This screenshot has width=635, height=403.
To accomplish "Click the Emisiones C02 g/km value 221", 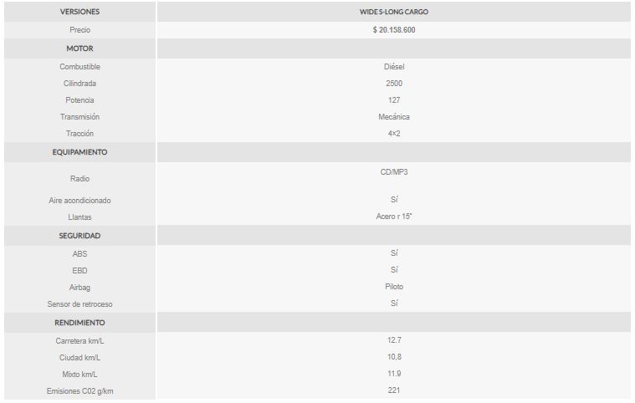I will click(394, 390).
